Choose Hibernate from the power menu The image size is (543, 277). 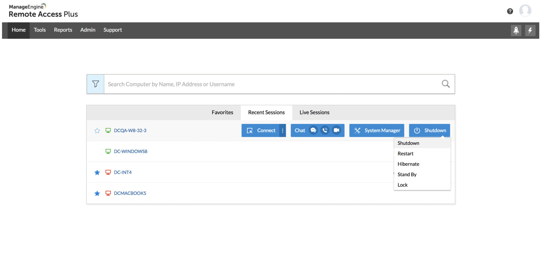click(422, 164)
